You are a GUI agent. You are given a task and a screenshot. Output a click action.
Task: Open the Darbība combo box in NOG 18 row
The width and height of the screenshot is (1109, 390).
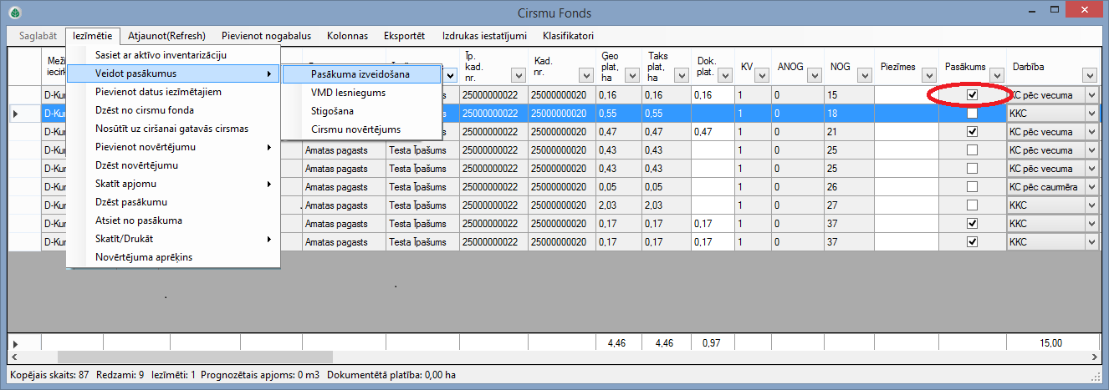pos(1091,114)
